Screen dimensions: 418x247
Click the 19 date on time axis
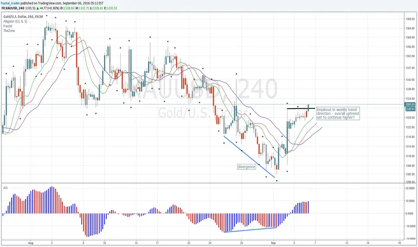tap(400, 243)
